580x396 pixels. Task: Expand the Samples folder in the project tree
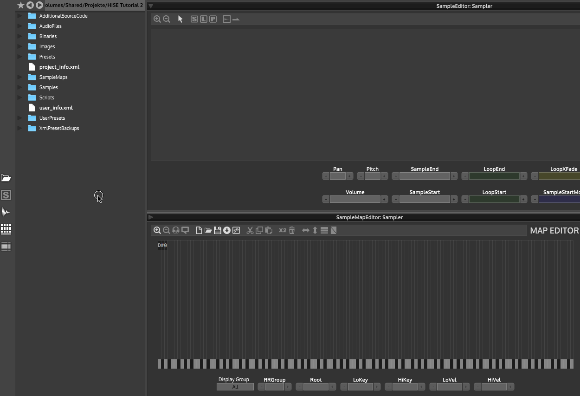pyautogui.click(x=19, y=87)
